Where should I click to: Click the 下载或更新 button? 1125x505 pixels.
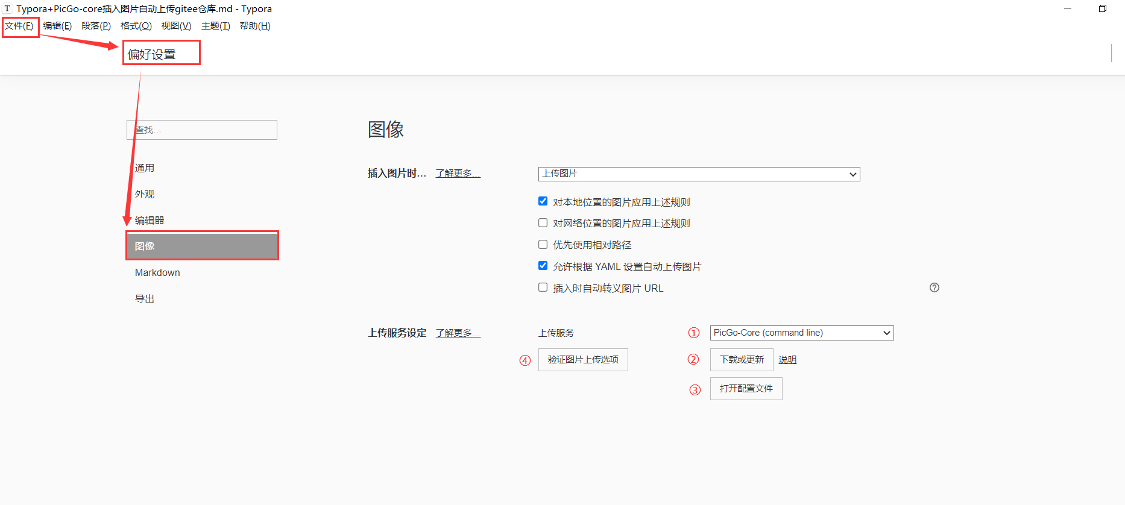pos(742,360)
